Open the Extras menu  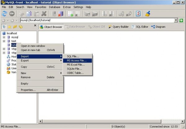click(67, 7)
